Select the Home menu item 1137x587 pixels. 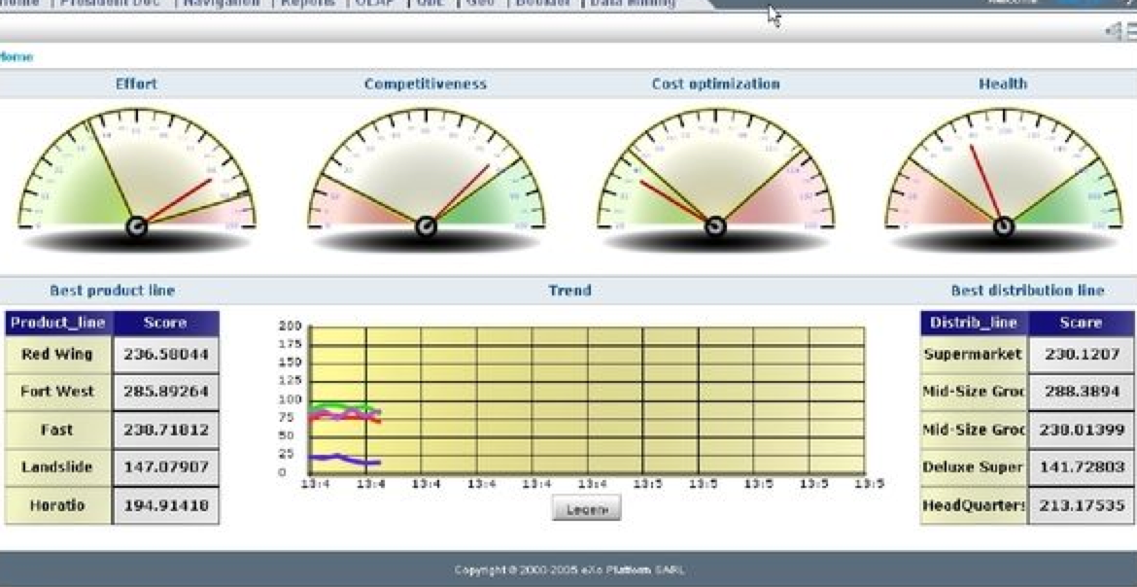coord(21,4)
